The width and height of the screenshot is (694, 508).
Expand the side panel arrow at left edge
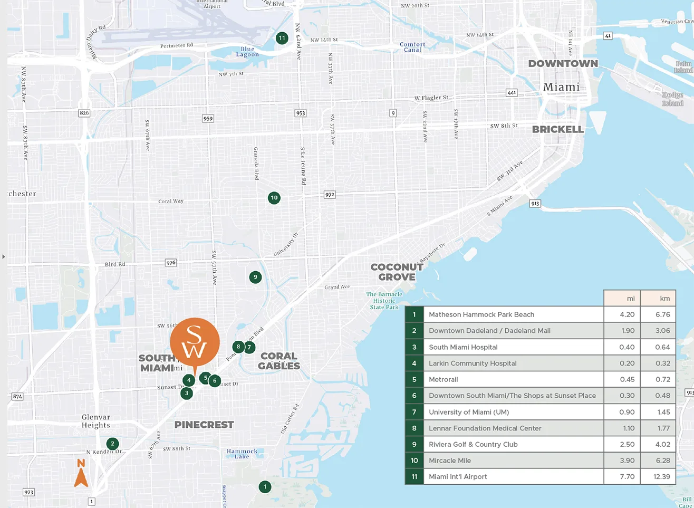(x=4, y=257)
